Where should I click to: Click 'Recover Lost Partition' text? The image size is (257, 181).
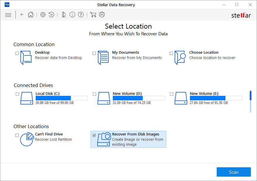(53, 139)
